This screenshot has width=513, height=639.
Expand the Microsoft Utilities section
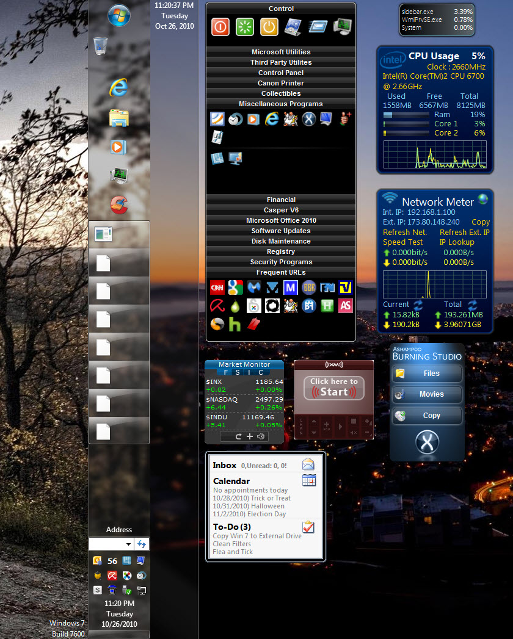point(281,52)
